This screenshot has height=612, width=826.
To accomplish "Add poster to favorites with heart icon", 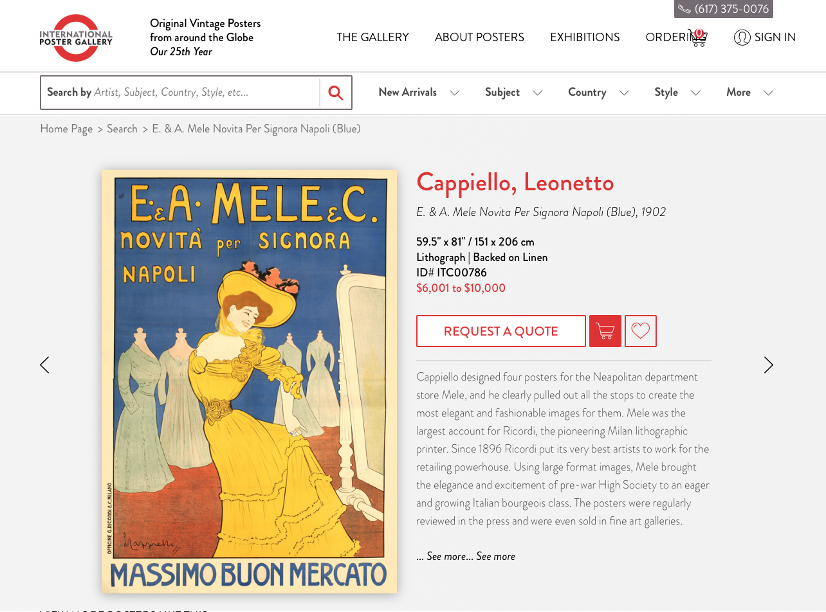I will [x=641, y=331].
